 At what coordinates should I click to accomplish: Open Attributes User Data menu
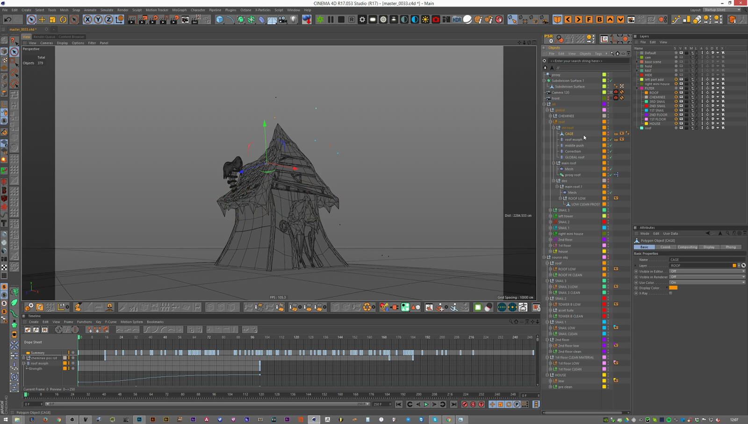pyautogui.click(x=670, y=233)
